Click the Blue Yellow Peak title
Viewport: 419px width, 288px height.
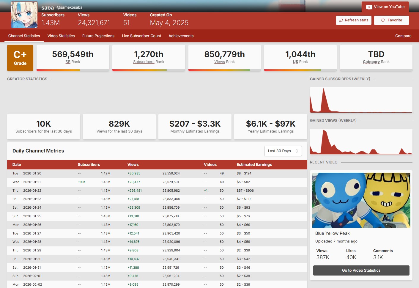pos(332,234)
